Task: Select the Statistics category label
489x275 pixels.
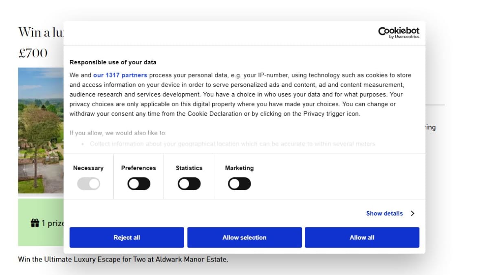Action: [x=189, y=168]
